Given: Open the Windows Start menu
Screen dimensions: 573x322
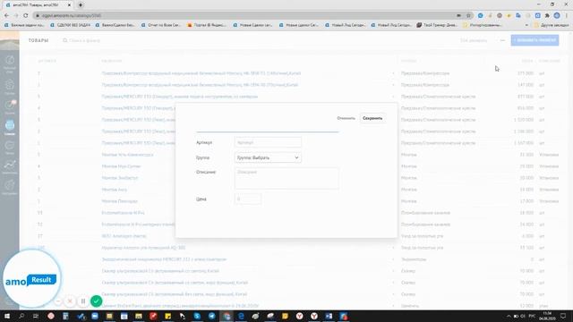Looking at the screenshot, I should point(6,316).
